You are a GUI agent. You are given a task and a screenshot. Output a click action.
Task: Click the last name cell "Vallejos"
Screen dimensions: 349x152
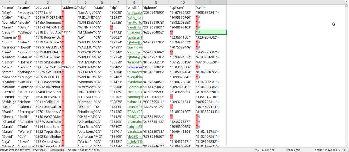[x=26, y=32]
